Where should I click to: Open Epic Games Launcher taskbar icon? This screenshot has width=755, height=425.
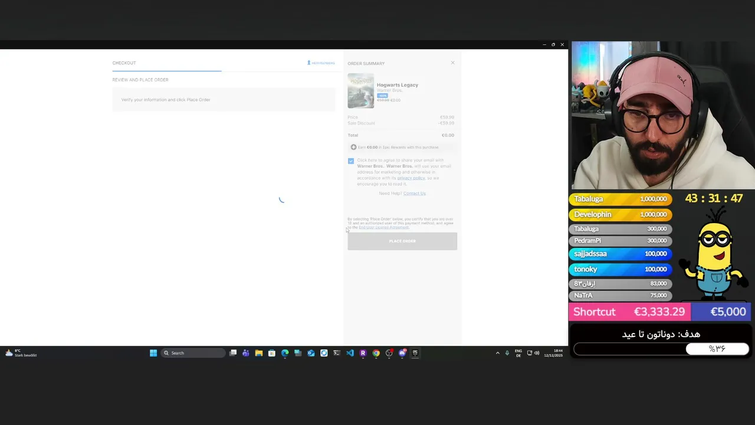click(415, 353)
